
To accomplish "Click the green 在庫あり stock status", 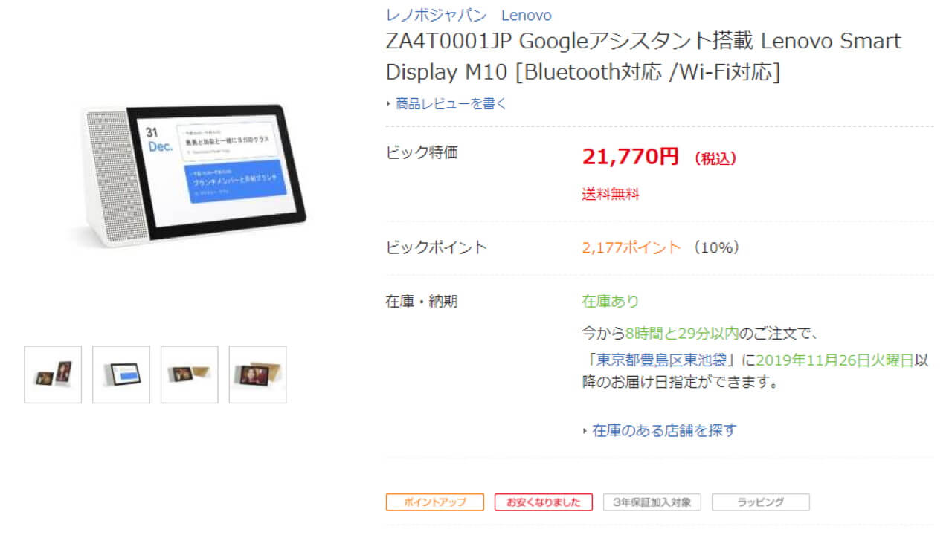I will pyautogui.click(x=610, y=301).
